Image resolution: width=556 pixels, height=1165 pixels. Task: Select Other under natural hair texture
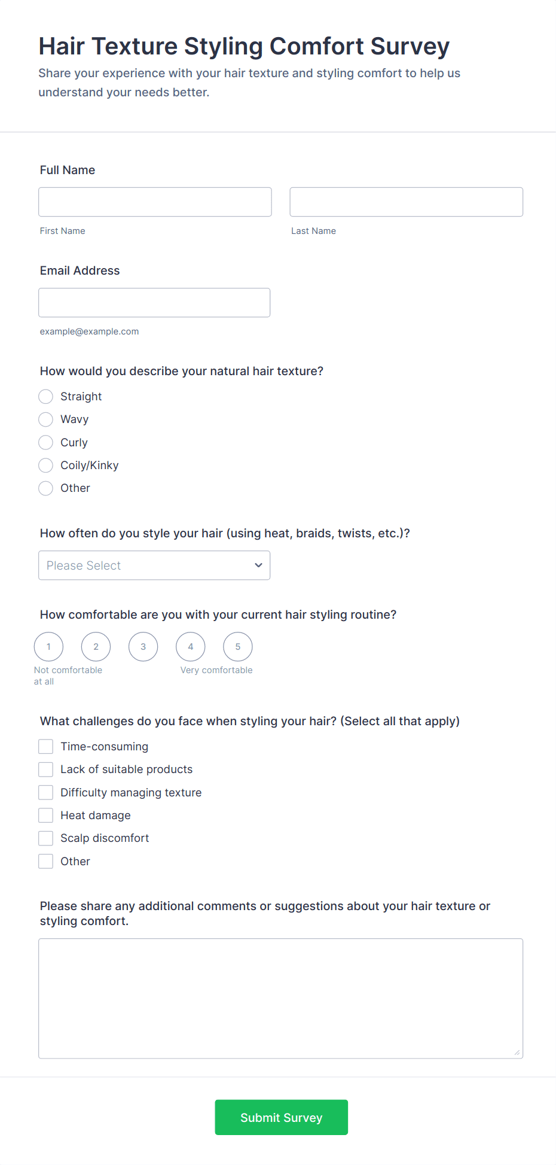coord(46,488)
